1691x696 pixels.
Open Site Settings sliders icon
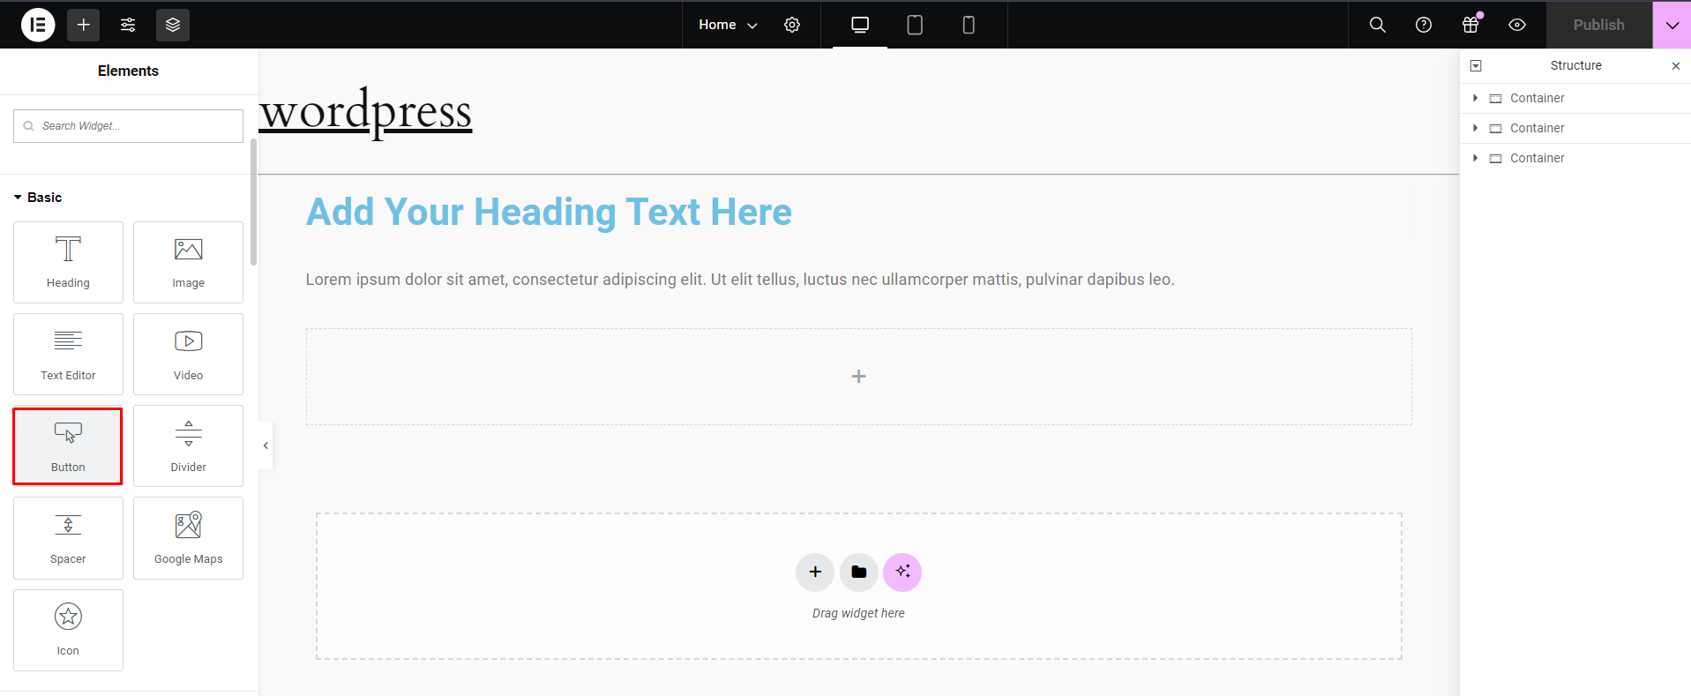[128, 25]
